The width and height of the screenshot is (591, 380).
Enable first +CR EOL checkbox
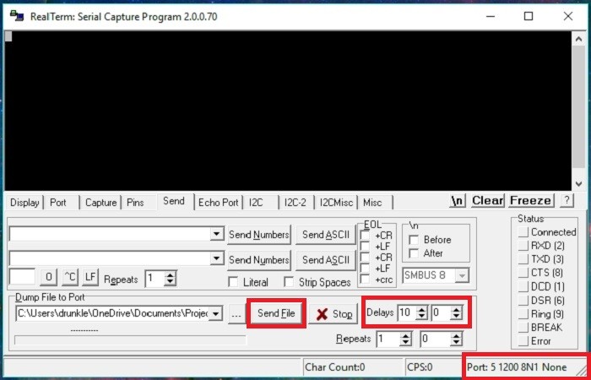365,236
